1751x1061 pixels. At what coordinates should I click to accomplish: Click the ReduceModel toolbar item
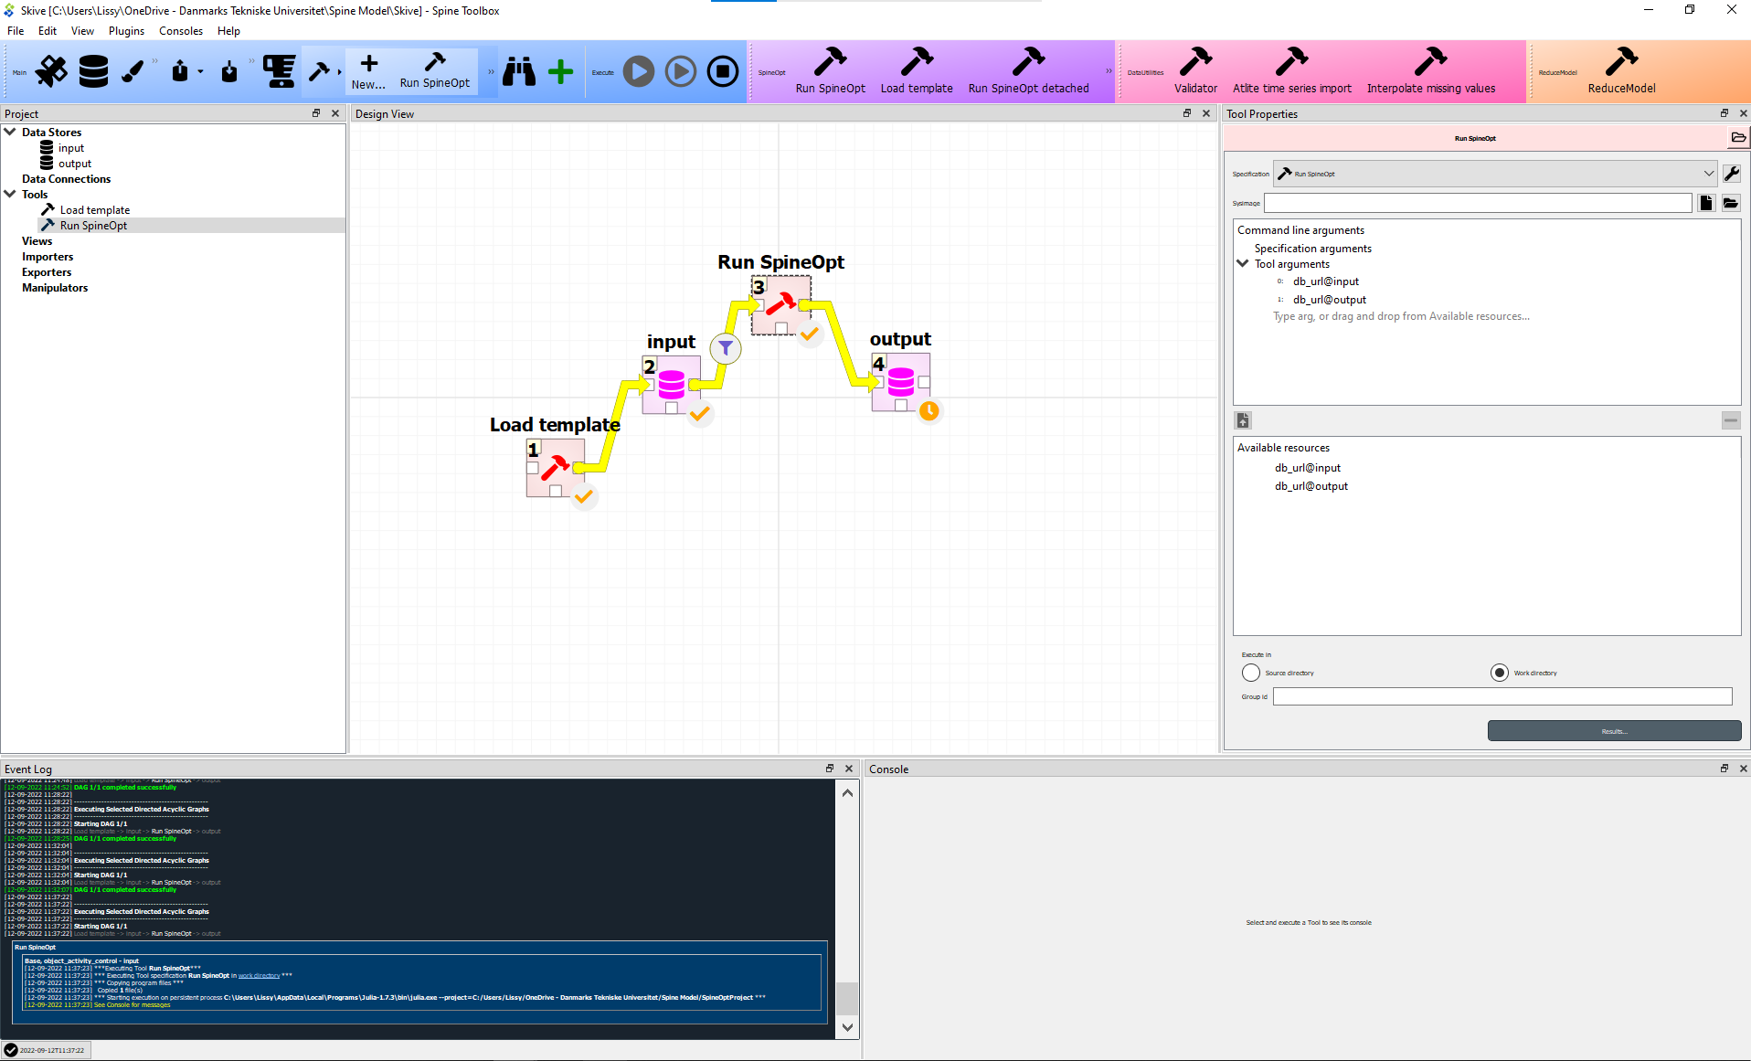click(1621, 71)
